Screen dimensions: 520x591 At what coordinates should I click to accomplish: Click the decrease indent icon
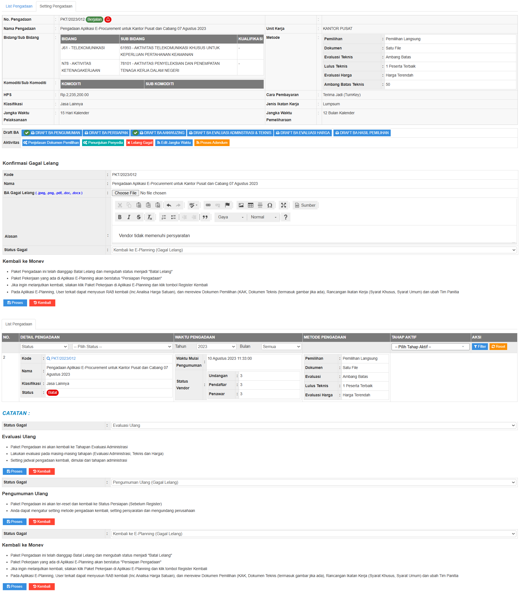(x=184, y=217)
